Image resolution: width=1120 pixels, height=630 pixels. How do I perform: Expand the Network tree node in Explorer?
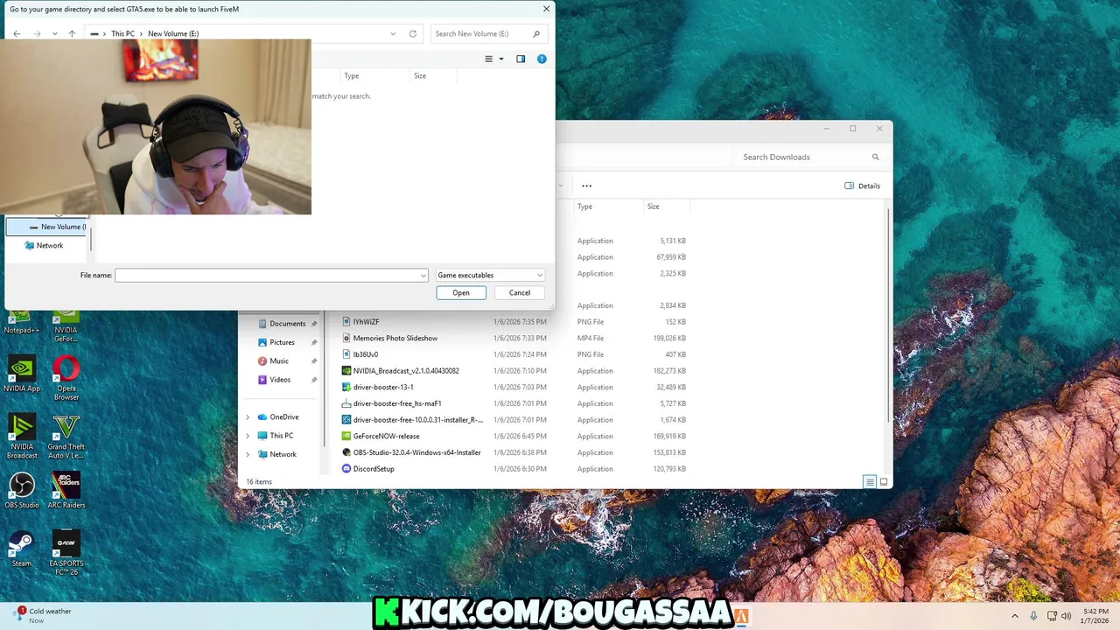tap(248, 454)
